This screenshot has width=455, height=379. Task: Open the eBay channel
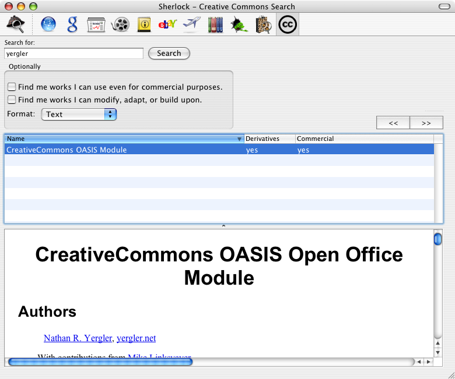pyautogui.click(x=167, y=24)
